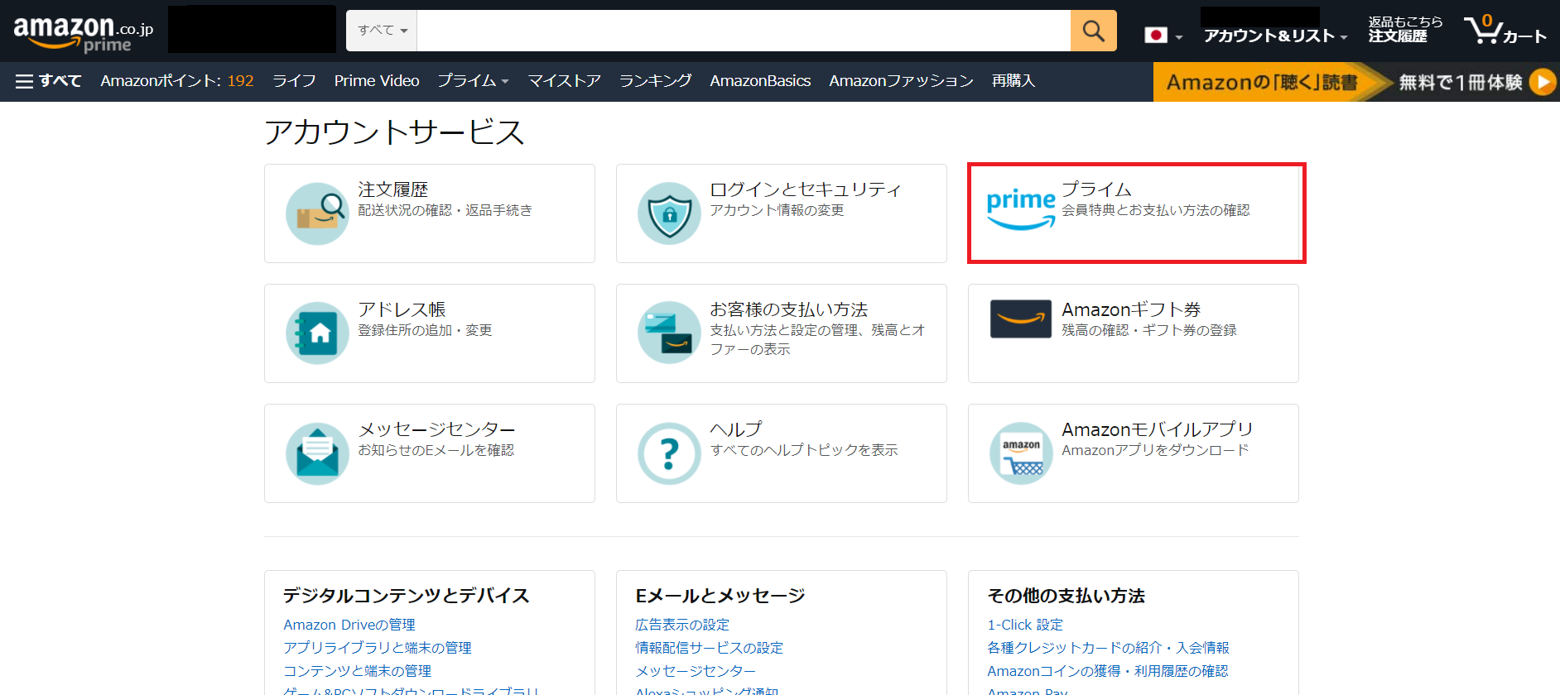
Task: Open Prime Video in navigation bar
Action: point(377,81)
